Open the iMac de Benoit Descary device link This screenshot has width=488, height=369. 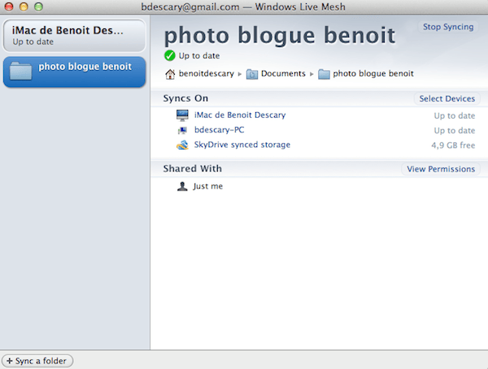pos(240,115)
